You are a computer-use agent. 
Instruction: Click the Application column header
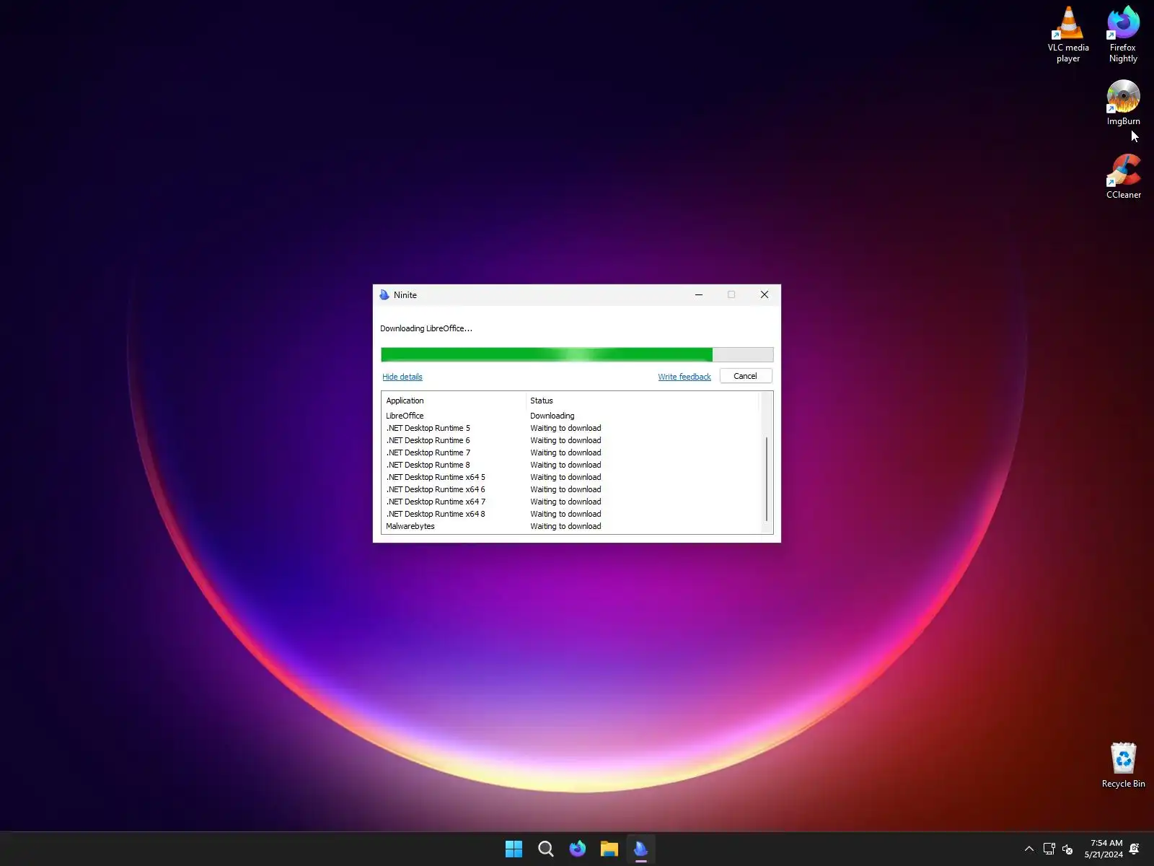[x=454, y=401]
